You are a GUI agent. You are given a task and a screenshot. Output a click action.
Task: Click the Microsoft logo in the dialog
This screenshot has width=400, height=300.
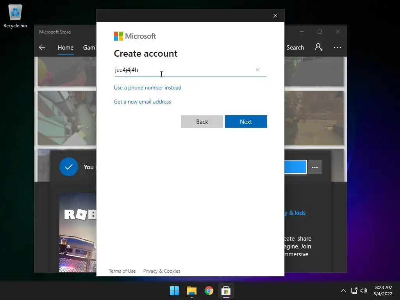(135, 36)
